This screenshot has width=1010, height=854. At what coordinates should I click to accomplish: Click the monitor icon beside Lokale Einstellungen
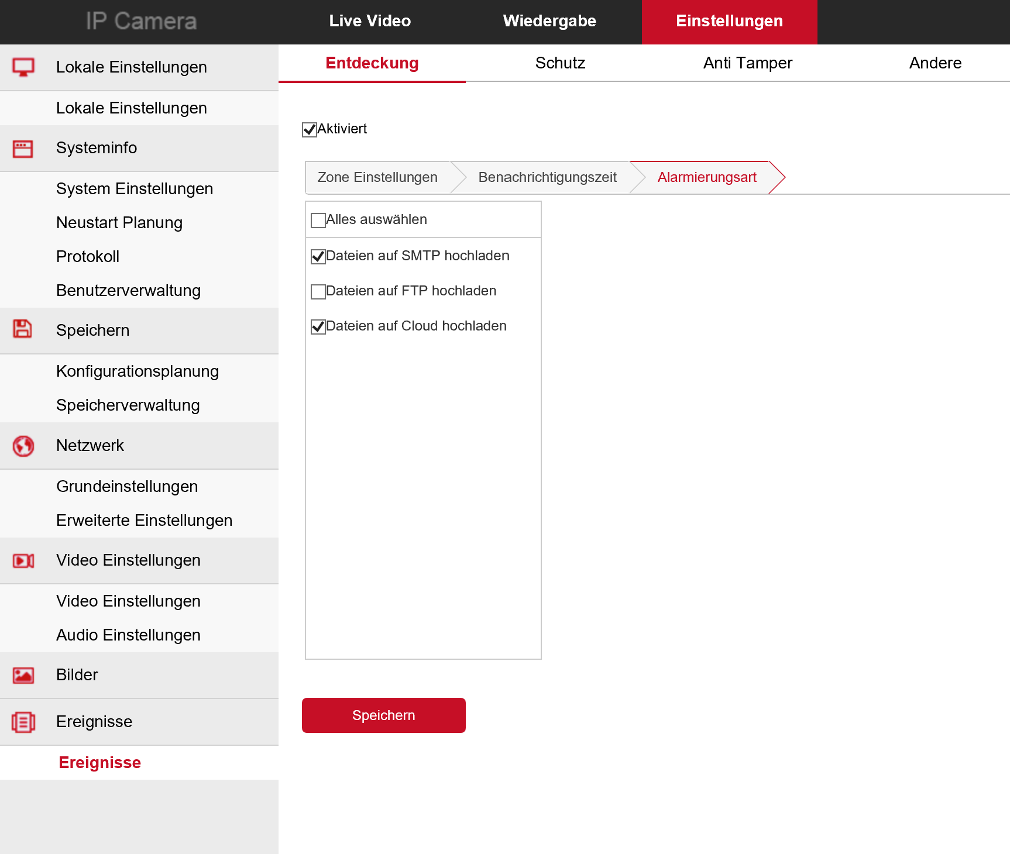23,67
